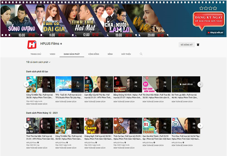The image size is (227, 156).
Task: Go to the KÊNH tab
Action: coord(110,54)
